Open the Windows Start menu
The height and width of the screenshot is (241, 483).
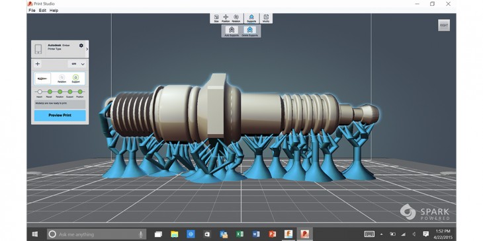click(35, 234)
